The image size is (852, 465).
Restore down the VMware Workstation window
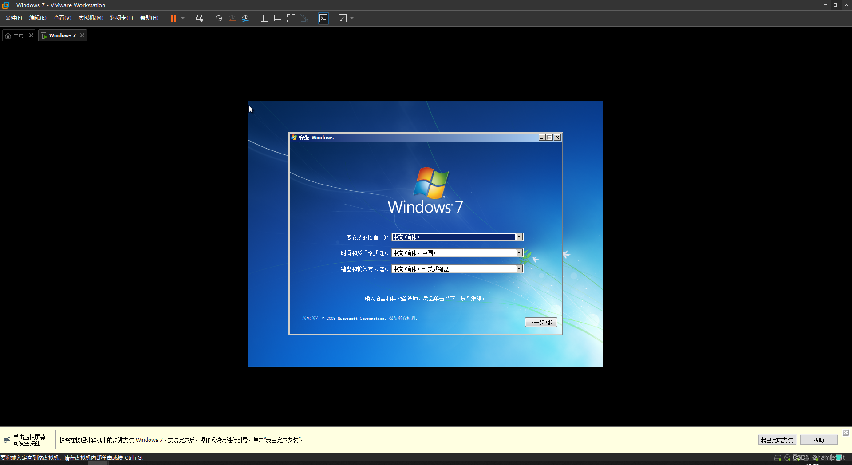click(x=836, y=5)
